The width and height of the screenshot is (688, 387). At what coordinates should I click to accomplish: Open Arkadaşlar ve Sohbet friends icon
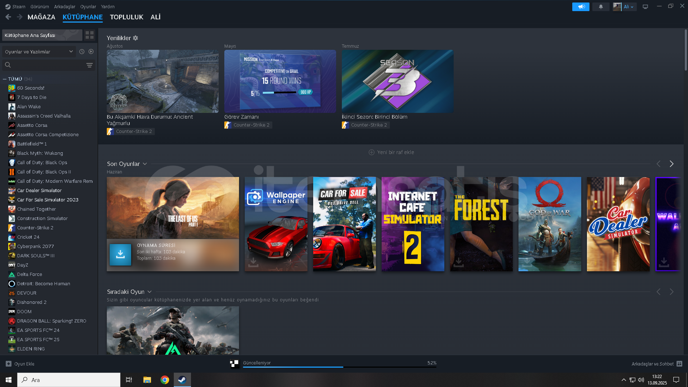(679, 364)
